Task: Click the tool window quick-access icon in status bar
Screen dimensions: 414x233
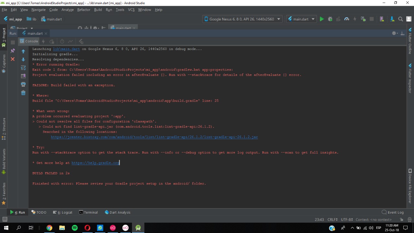Action: tap(5, 219)
